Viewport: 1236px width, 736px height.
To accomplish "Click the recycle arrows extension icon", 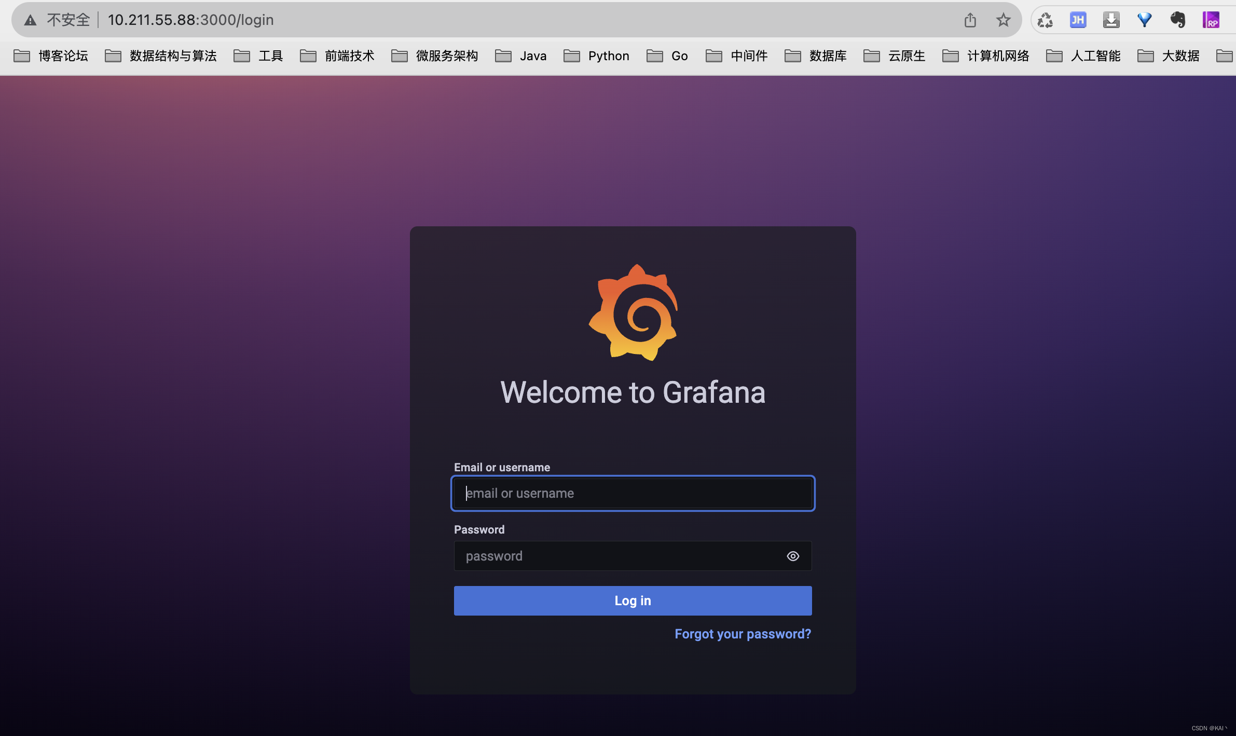I will point(1045,20).
